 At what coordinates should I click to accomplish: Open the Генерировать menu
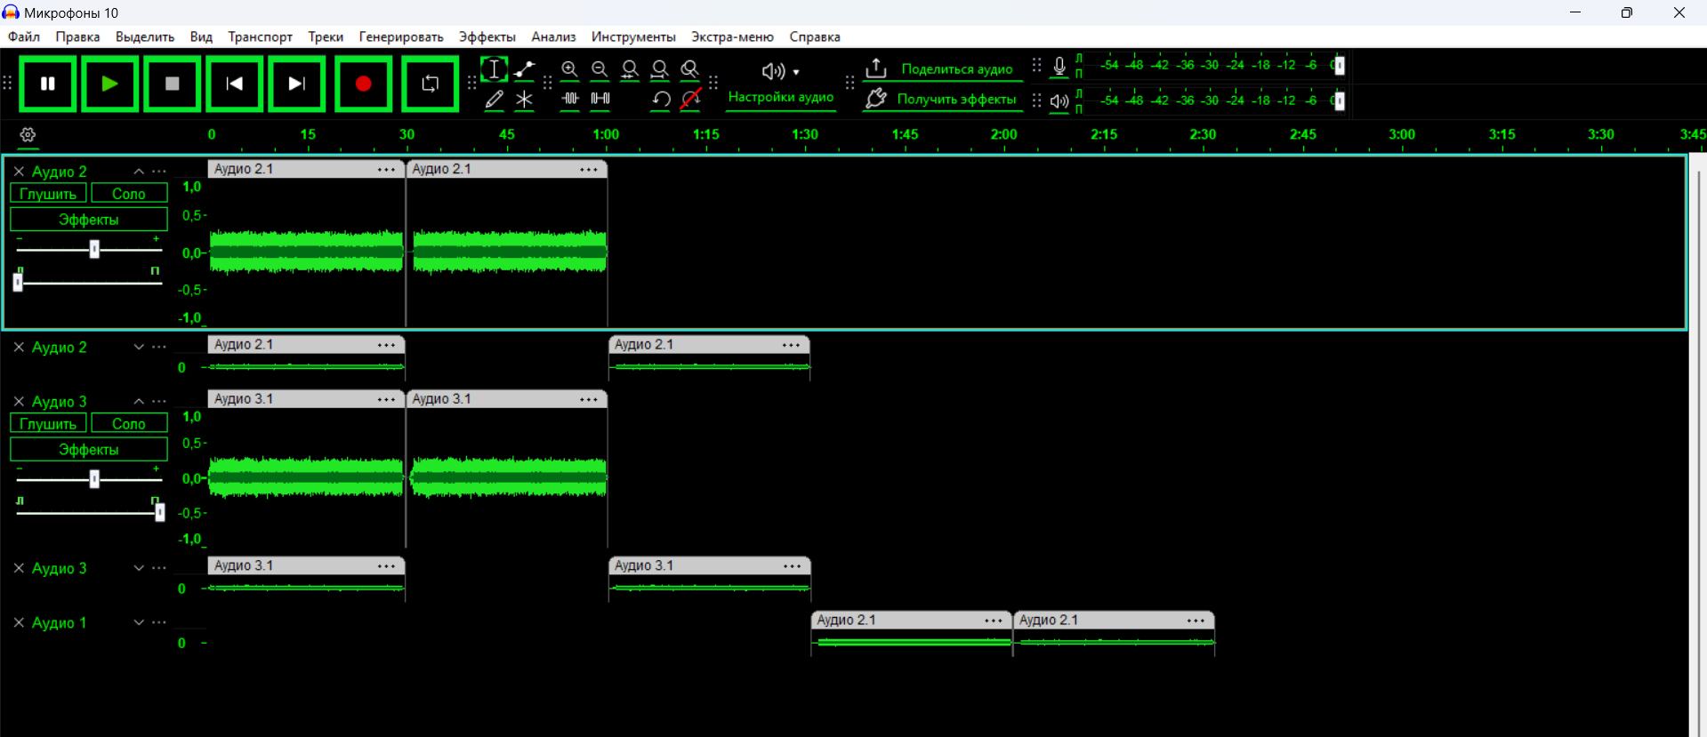point(400,36)
